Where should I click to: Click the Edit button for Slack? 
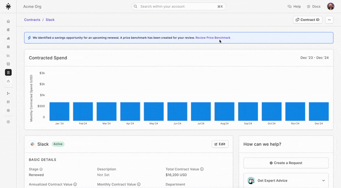point(220,144)
